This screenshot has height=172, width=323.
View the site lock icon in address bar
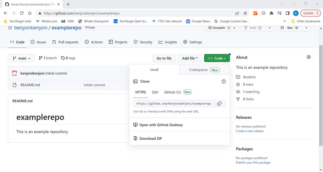pos(40,13)
